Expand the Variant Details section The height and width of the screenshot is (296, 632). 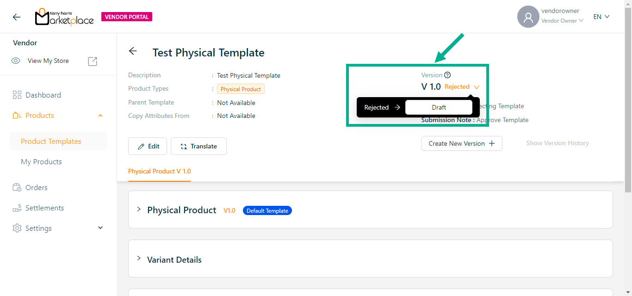[x=139, y=259]
